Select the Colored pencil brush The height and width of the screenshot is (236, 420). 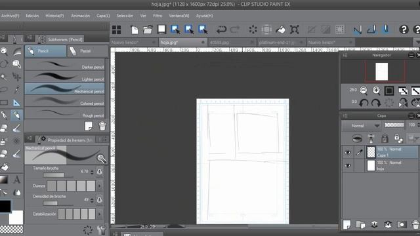coord(64,101)
